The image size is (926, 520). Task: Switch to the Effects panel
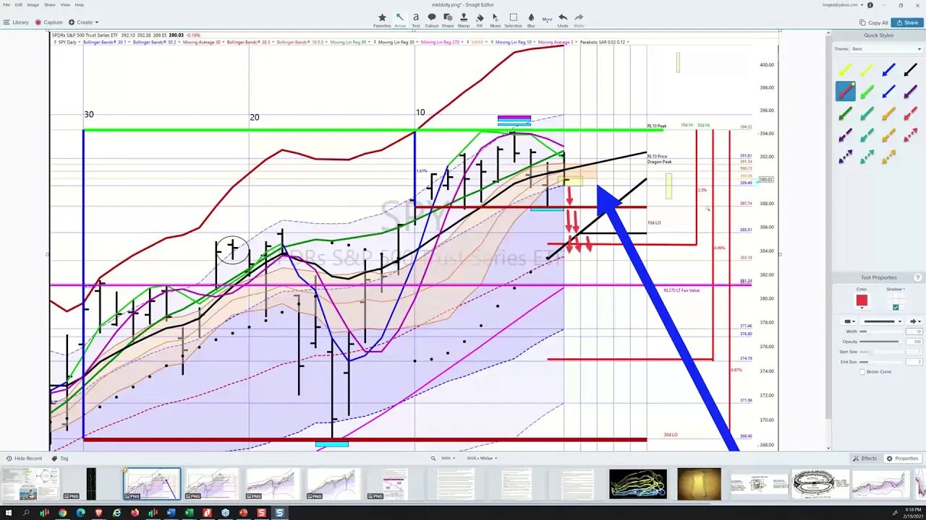pyautogui.click(x=865, y=459)
